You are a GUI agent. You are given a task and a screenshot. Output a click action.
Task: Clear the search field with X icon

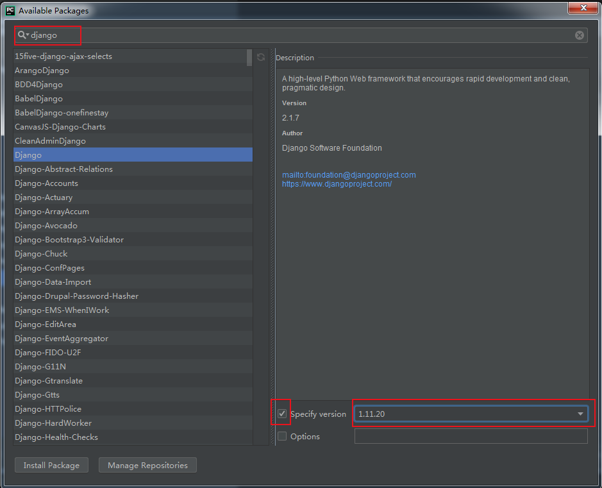pos(580,35)
